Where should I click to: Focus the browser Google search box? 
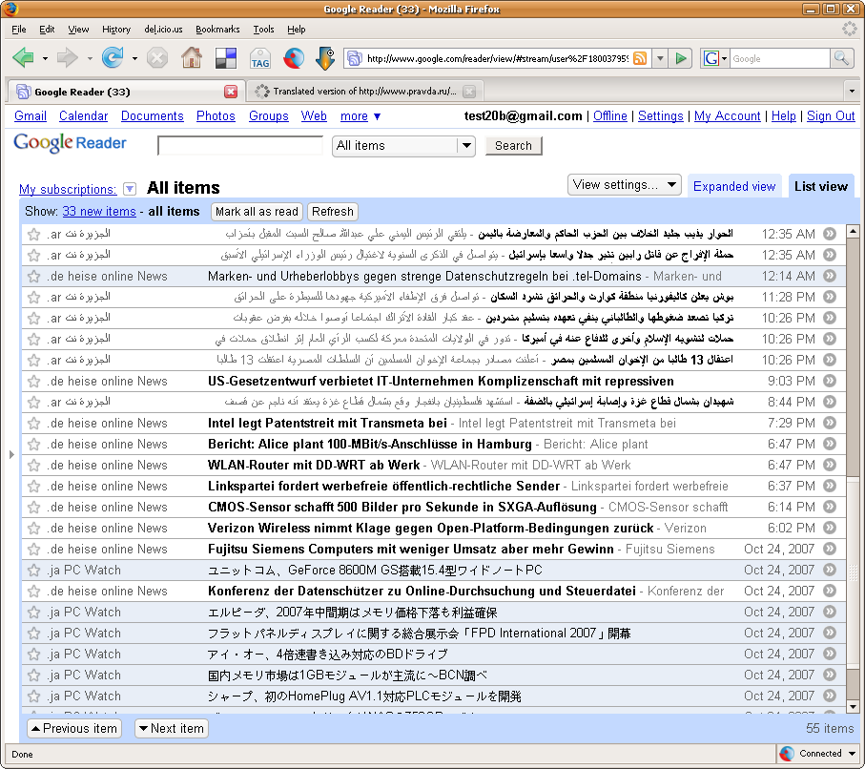[x=780, y=58]
